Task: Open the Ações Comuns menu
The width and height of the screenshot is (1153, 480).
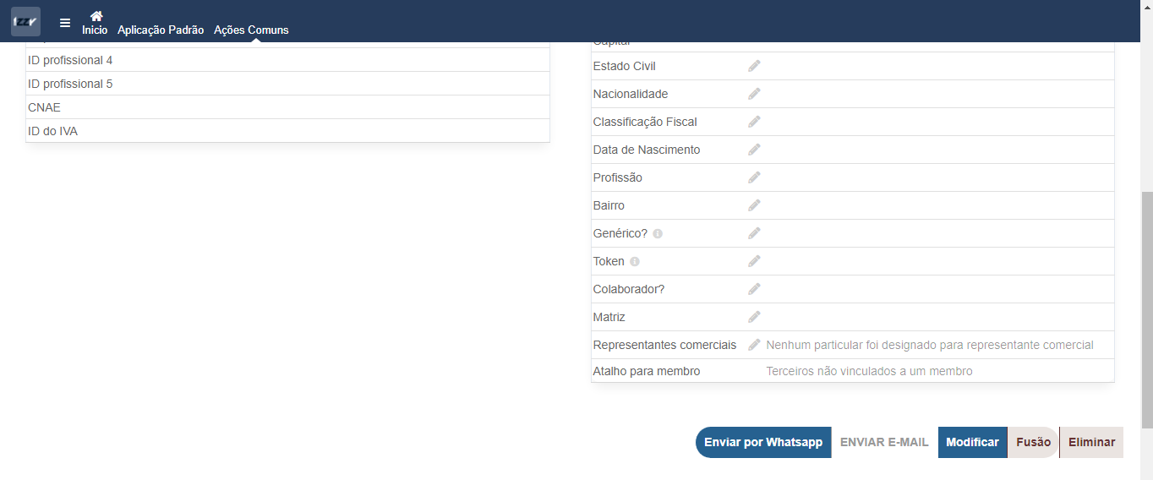Action: click(251, 30)
